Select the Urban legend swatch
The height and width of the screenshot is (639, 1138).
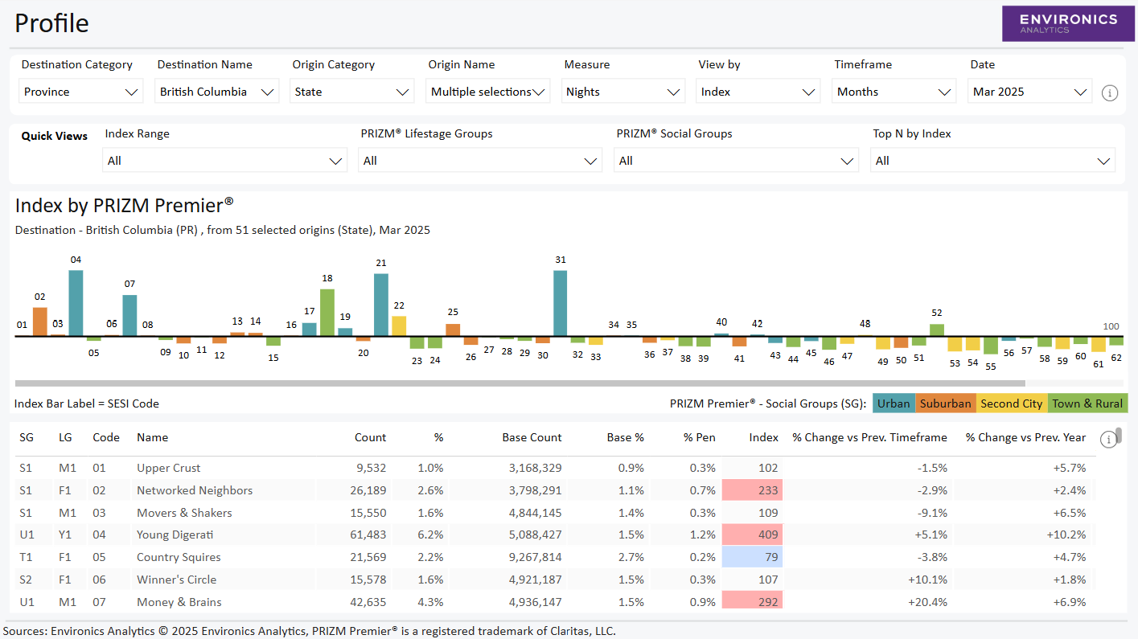click(x=894, y=403)
